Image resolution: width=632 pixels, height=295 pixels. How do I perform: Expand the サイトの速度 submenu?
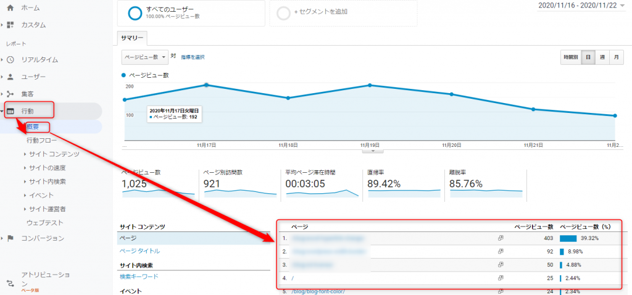tap(25, 168)
